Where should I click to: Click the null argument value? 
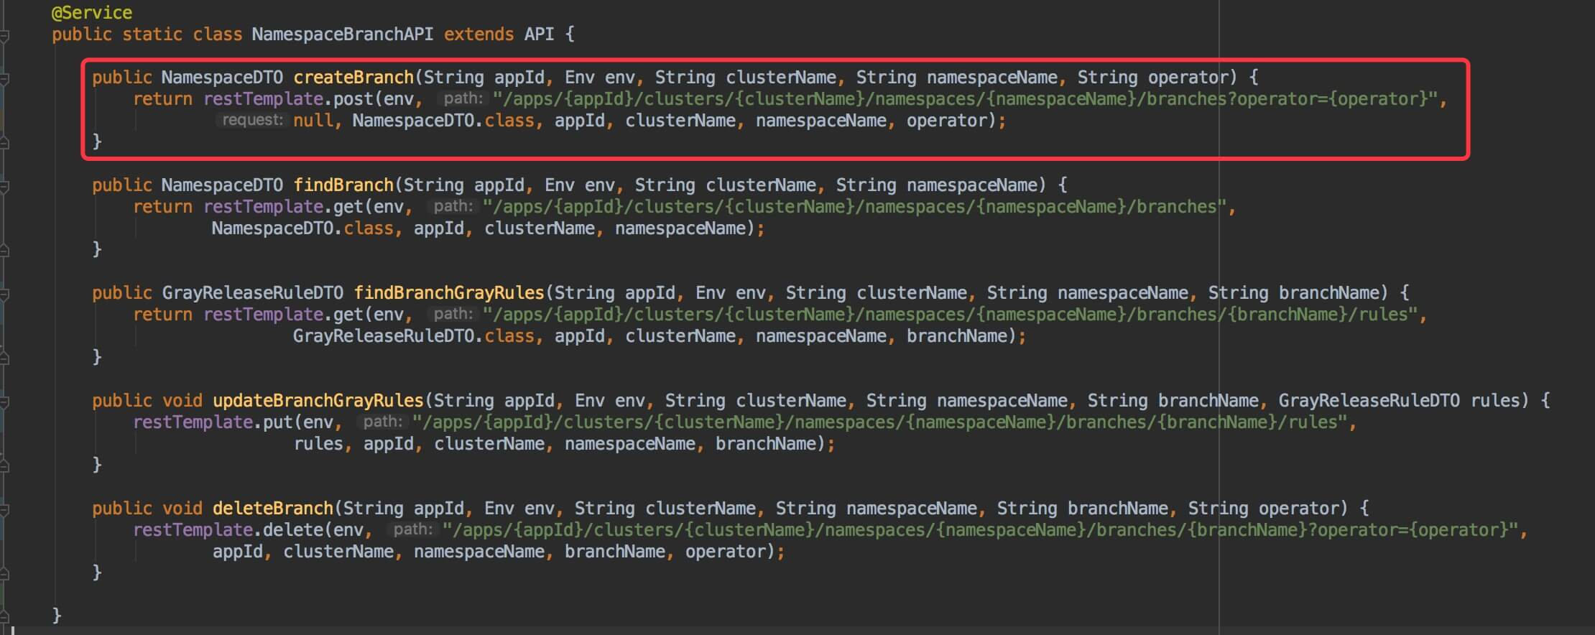313,121
